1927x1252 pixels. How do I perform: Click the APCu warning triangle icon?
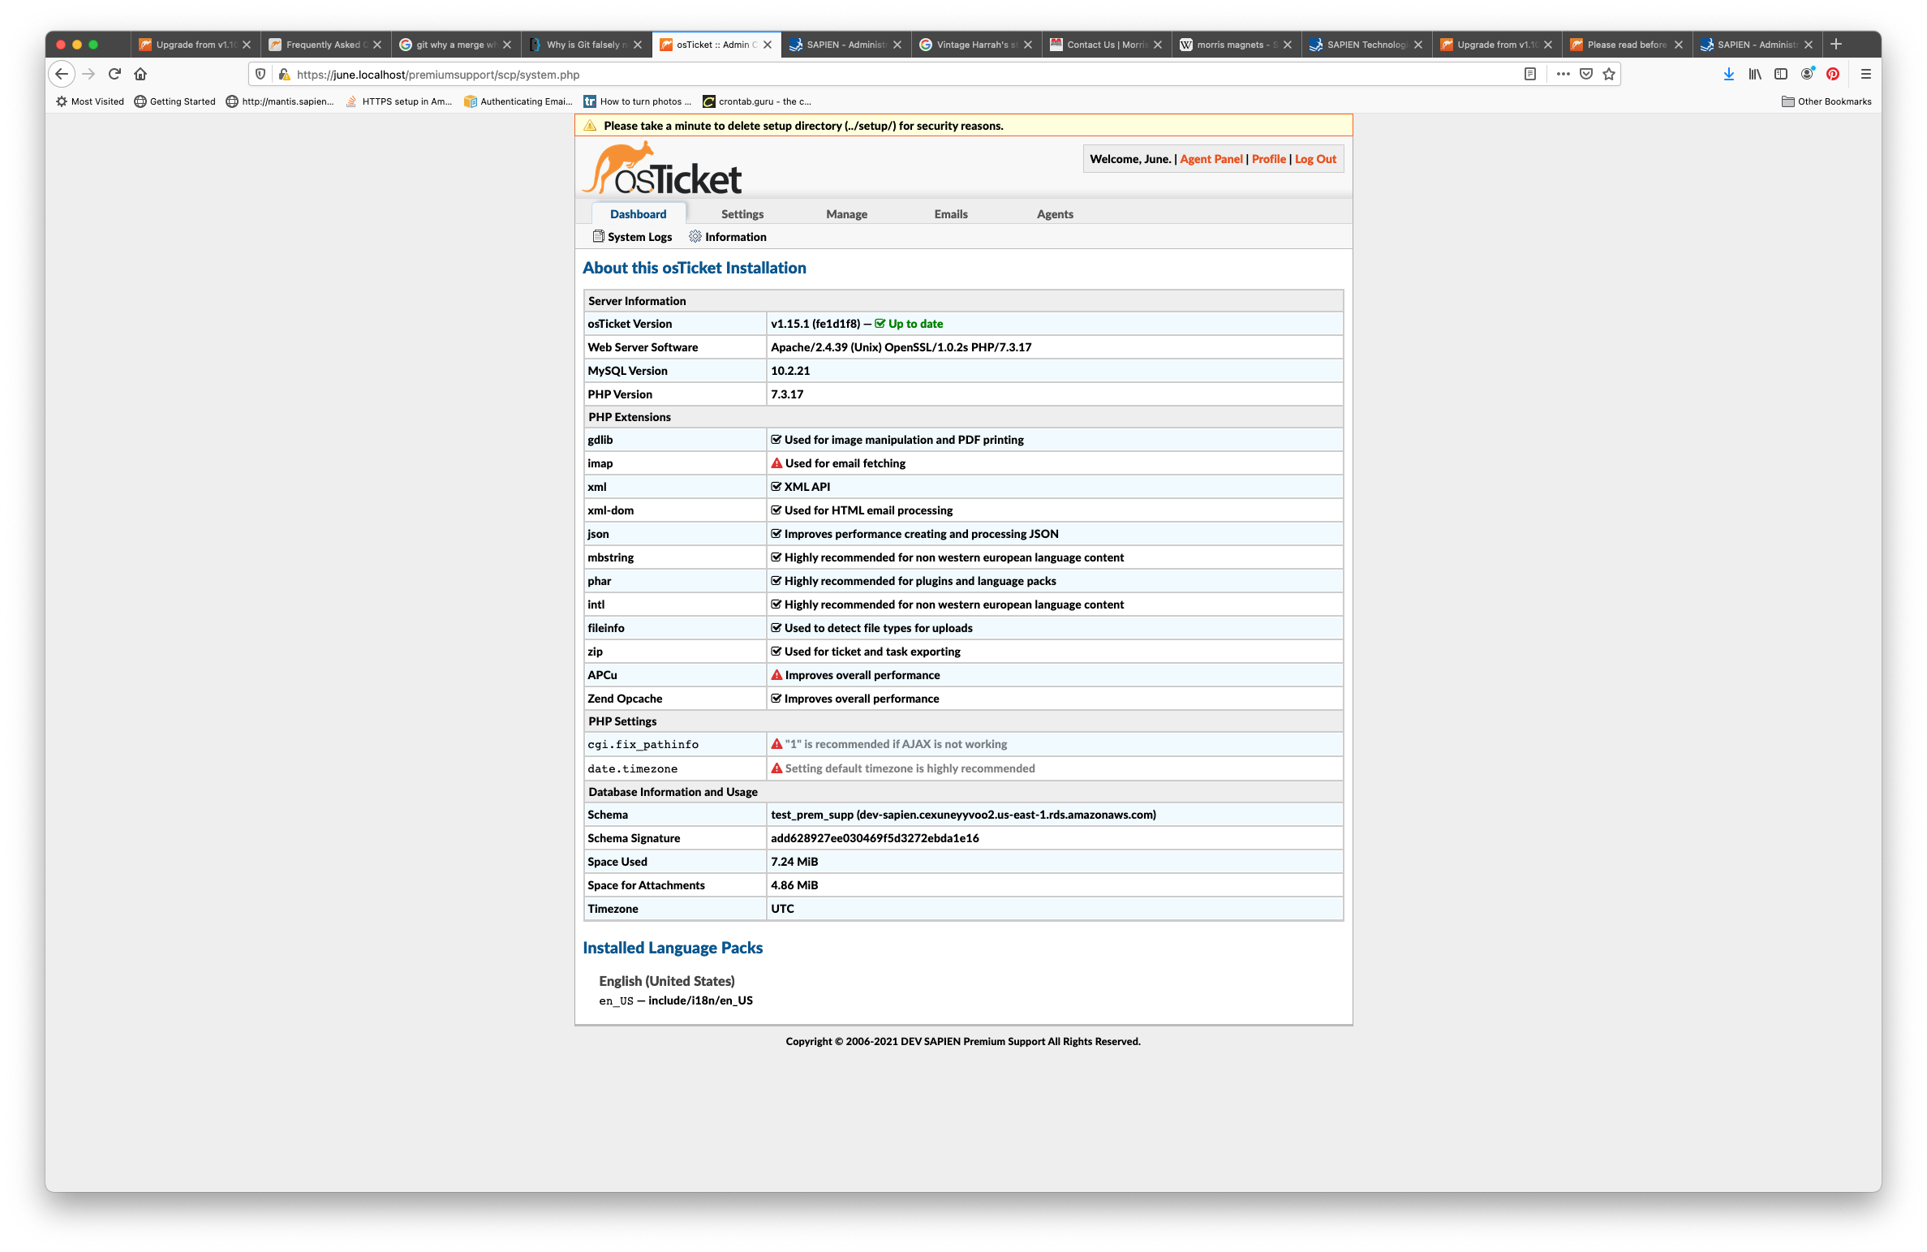point(776,675)
